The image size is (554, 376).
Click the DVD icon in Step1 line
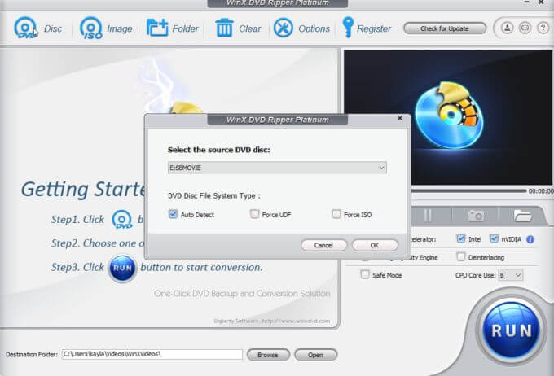tap(122, 219)
